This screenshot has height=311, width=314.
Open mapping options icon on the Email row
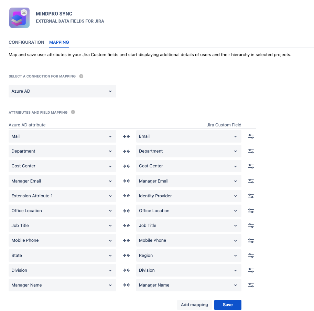point(251,136)
